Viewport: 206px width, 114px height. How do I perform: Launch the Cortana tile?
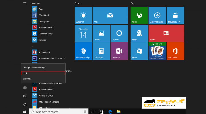tap(119, 33)
